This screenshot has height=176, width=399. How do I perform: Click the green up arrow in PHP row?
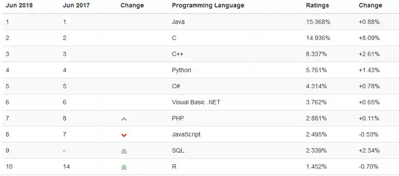[124, 119]
